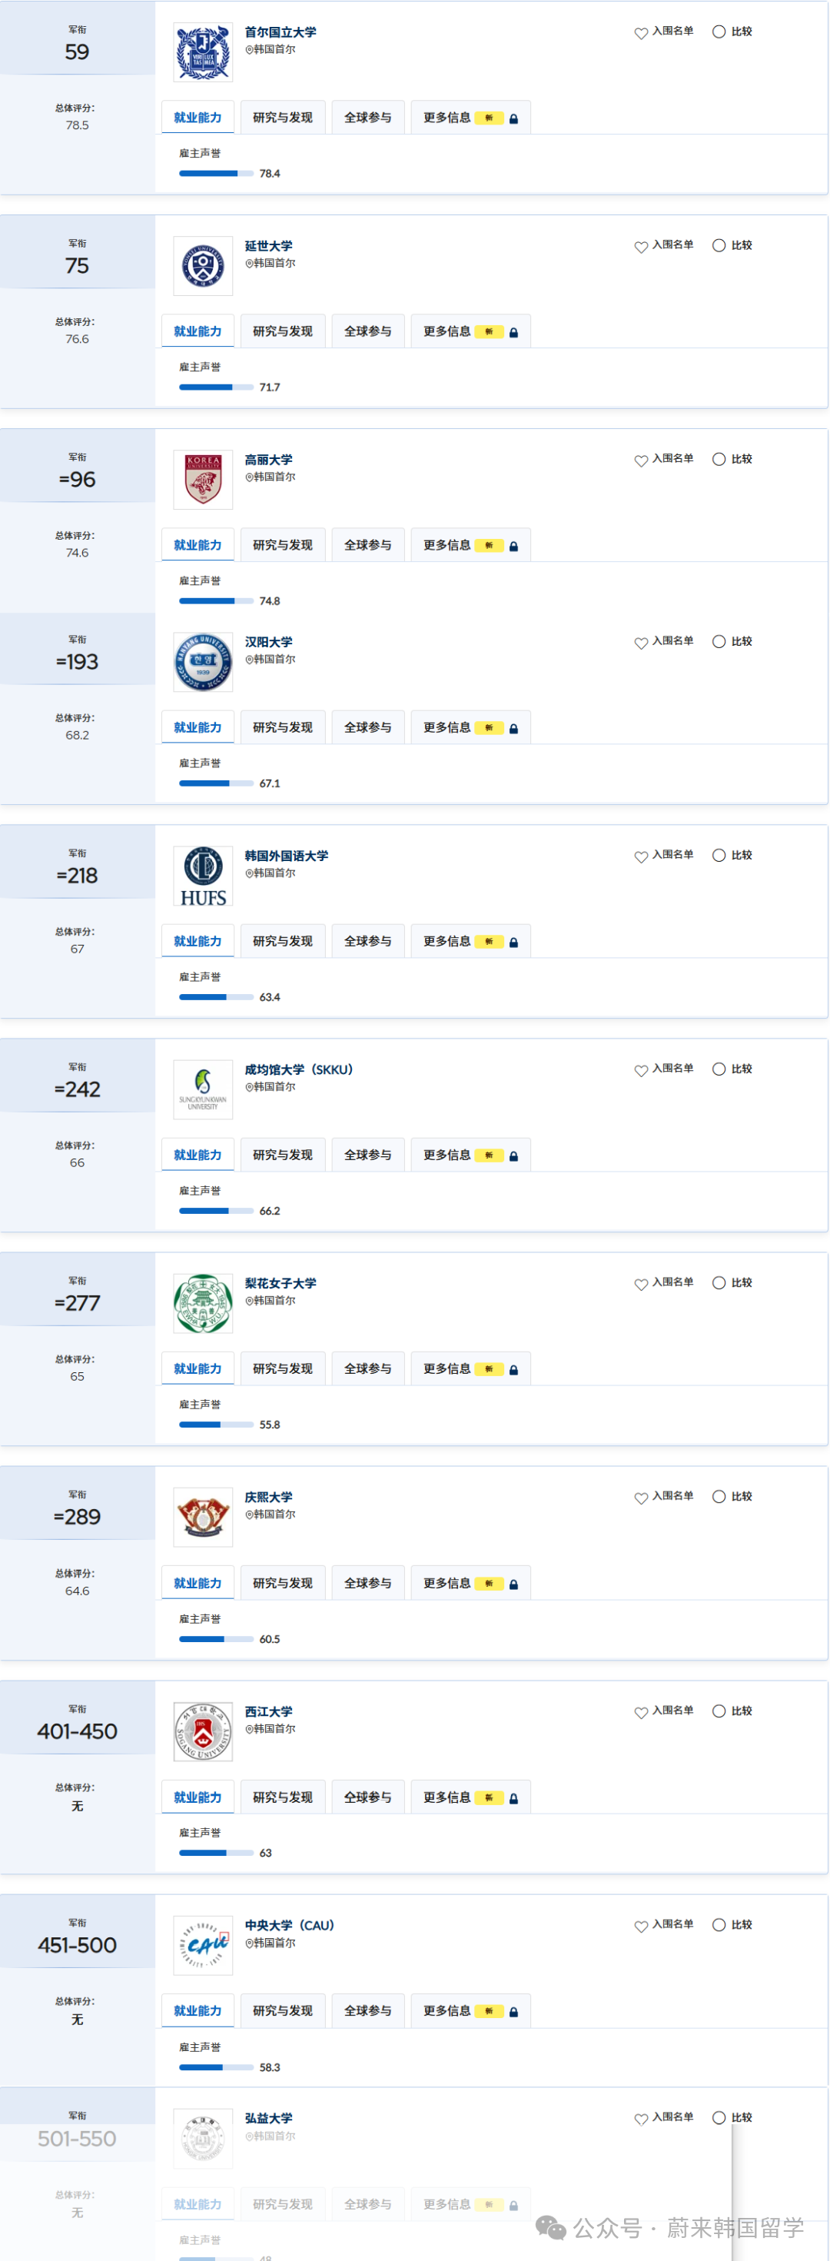Viewport: 830px width, 2261px height.
Task: Open the 成均馆大学（SKKU） university link
Action: 298,1070
